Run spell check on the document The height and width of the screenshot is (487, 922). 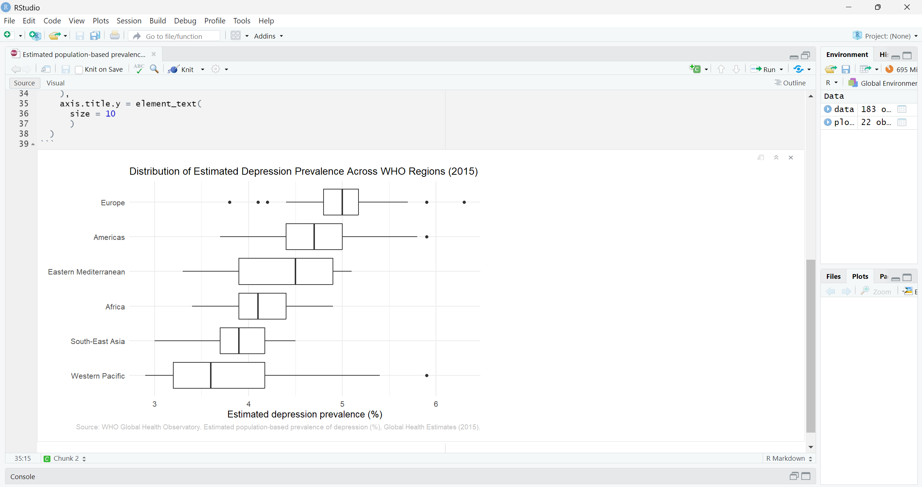click(x=139, y=69)
